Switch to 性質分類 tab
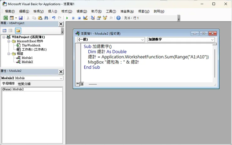232x145 pixels. pyautogui.click(x=24, y=84)
